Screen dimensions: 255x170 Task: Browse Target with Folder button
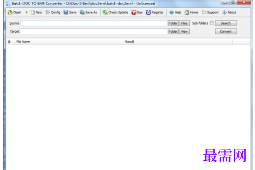pyautogui.click(x=173, y=31)
